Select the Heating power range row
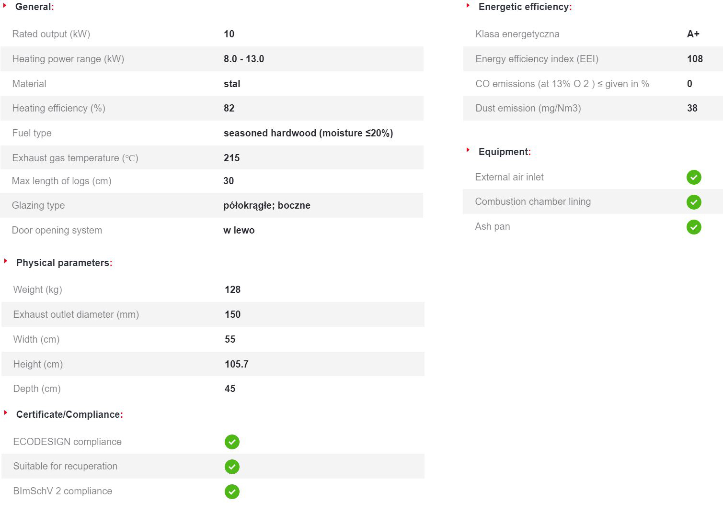Image resolution: width=723 pixels, height=513 pixels. click(x=212, y=59)
